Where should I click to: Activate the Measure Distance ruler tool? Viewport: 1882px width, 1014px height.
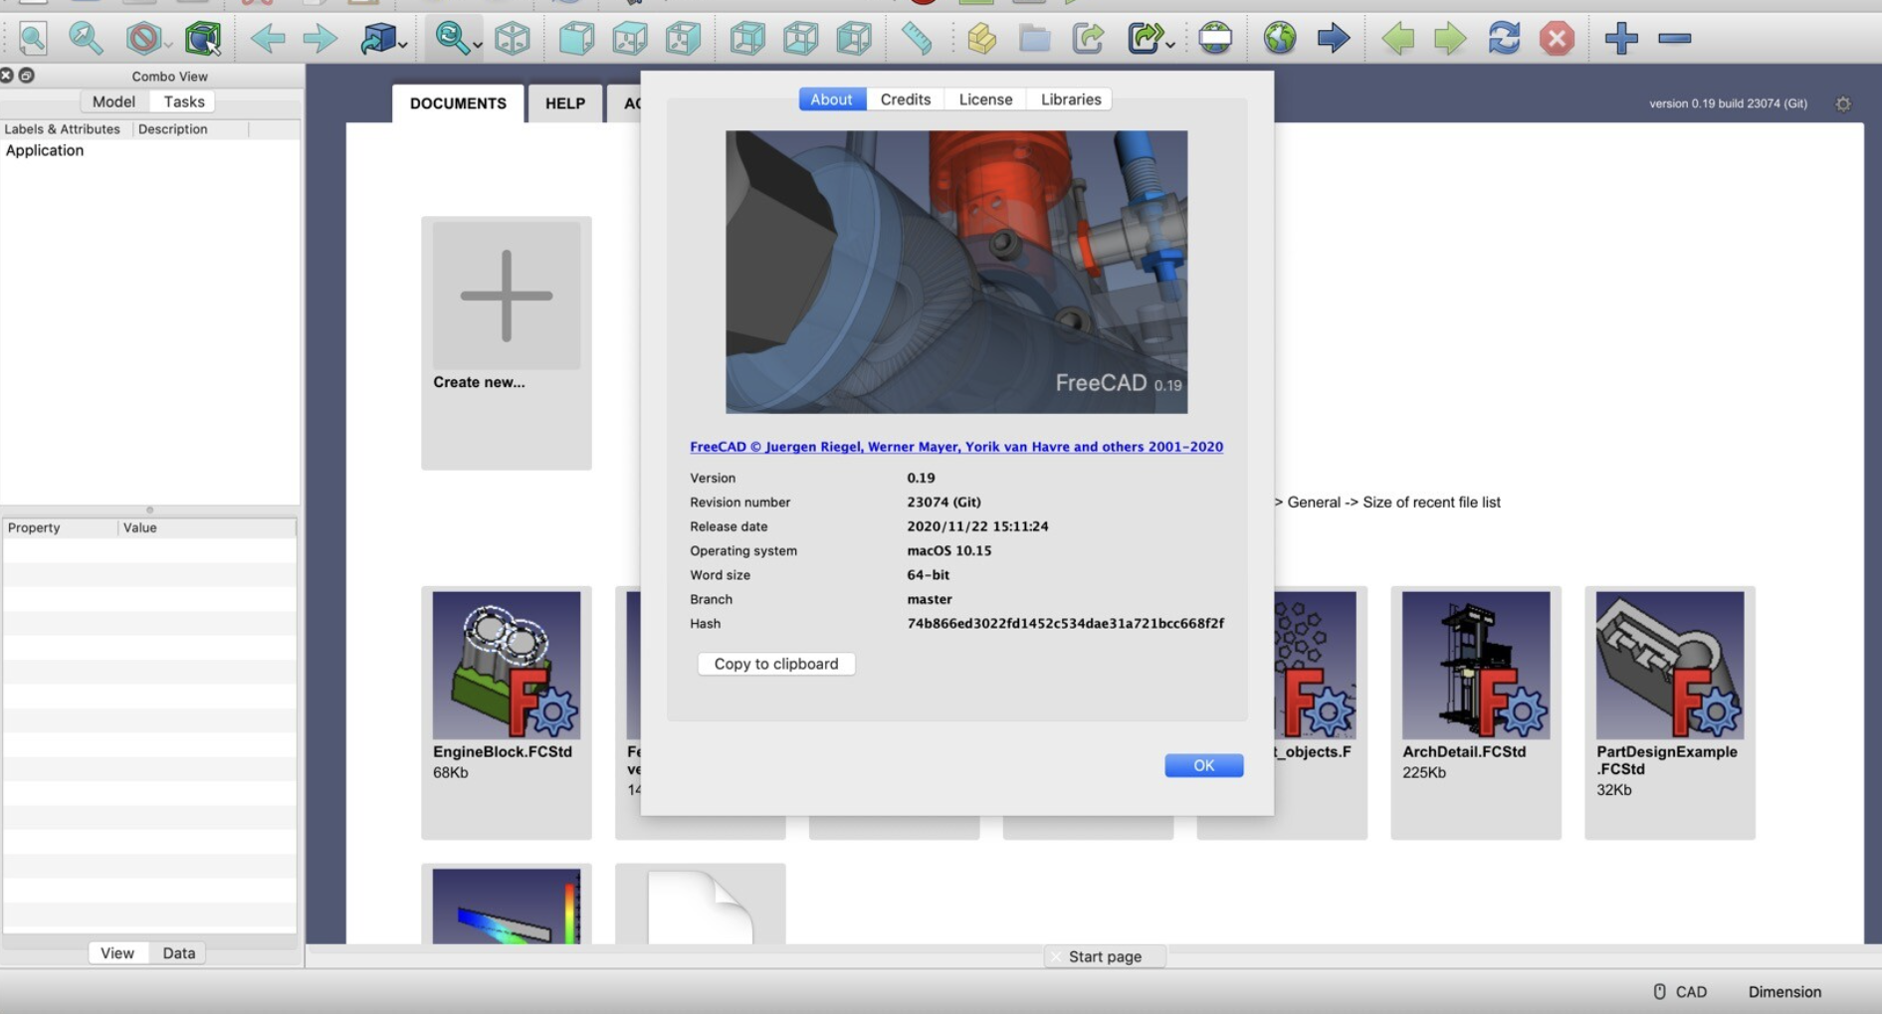pyautogui.click(x=915, y=39)
